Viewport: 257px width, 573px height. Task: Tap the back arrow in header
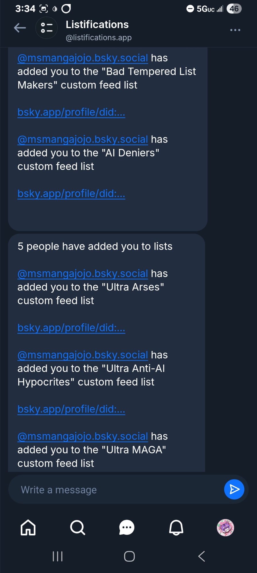[20, 28]
